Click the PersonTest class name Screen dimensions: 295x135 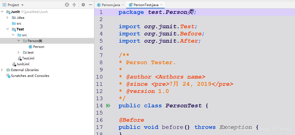click(183, 106)
